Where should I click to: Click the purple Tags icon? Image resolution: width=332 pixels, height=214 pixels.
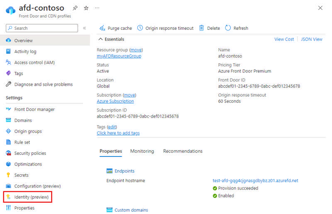tap(8, 73)
